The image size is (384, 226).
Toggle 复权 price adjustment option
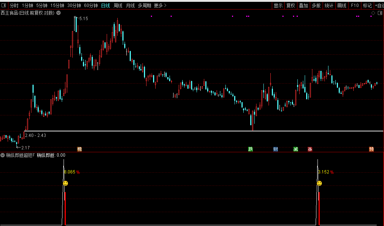click(x=290, y=5)
